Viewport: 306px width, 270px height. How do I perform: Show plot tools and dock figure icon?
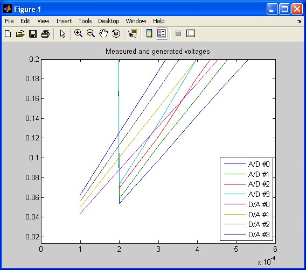pyautogui.click(x=191, y=33)
